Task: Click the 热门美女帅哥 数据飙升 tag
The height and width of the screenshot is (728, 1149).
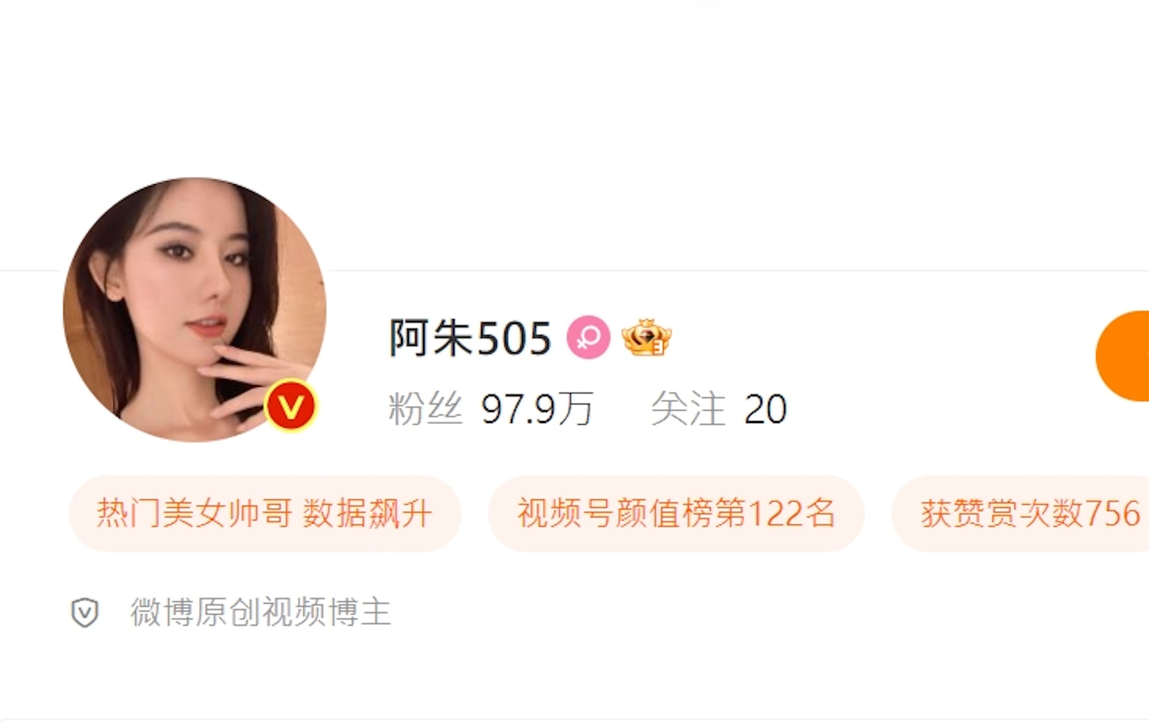Action: coord(265,514)
